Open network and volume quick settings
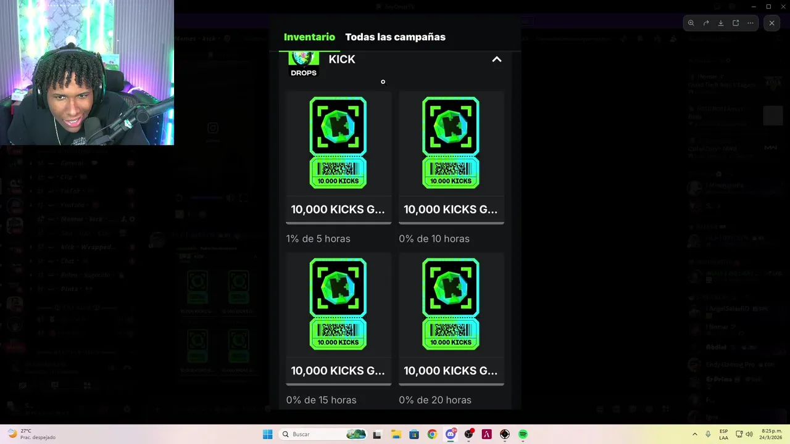The width and height of the screenshot is (790, 444). point(744,434)
